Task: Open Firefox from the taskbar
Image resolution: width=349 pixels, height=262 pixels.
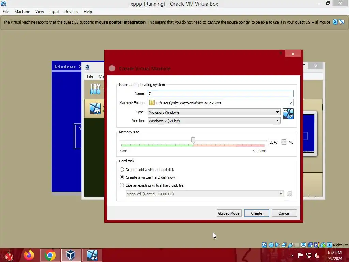Action: point(29,255)
